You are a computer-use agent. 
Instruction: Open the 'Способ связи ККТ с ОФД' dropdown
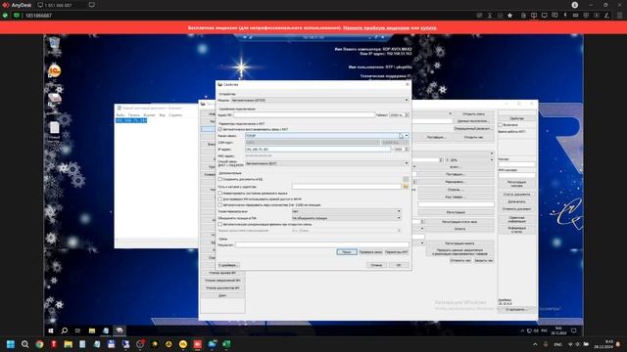click(327, 163)
